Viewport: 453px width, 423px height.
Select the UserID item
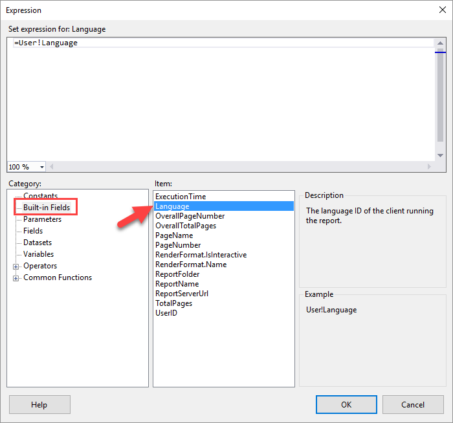[224, 312]
